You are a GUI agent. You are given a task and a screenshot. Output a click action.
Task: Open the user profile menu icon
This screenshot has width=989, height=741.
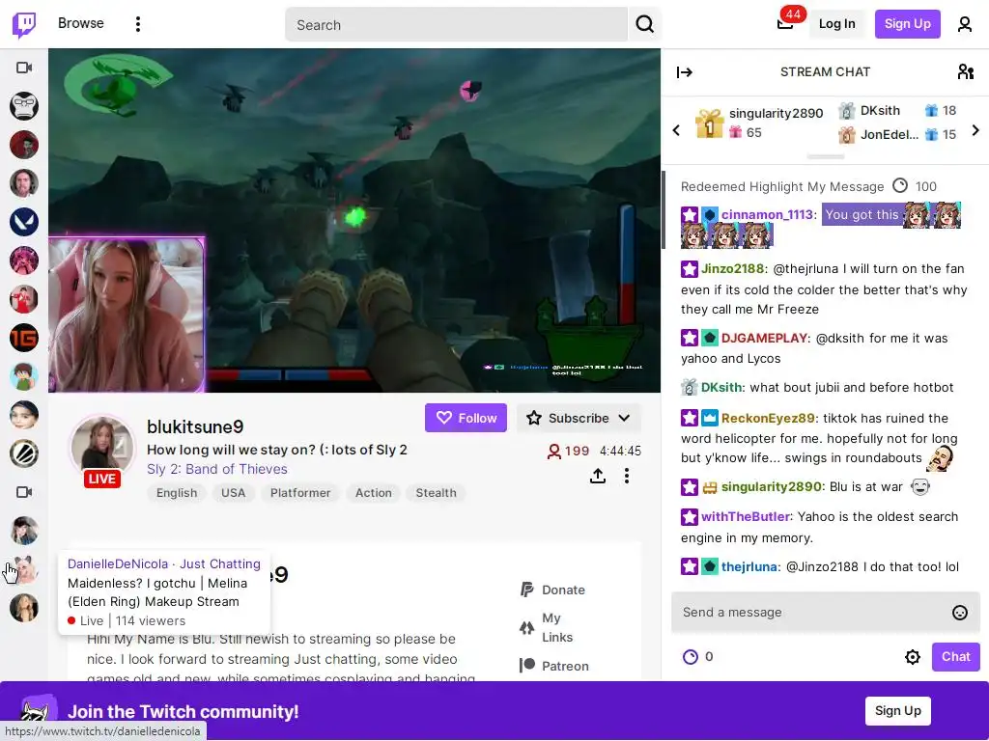click(965, 24)
